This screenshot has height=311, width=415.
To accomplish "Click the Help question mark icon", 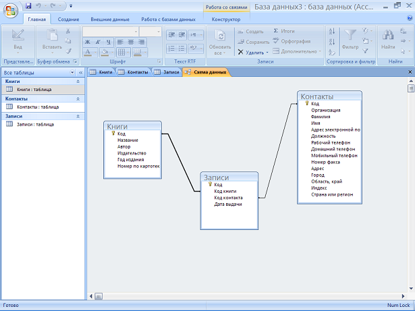I will [410, 18].
